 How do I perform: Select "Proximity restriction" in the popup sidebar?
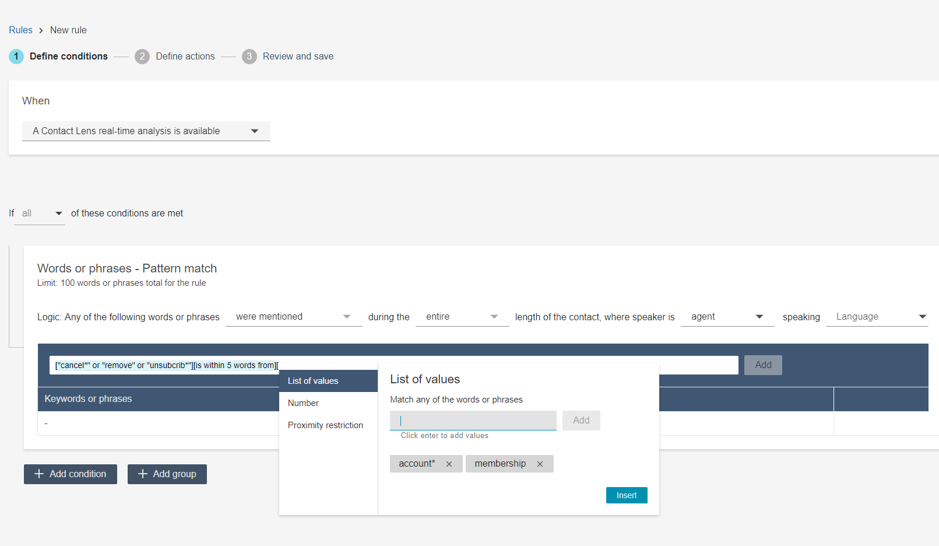click(x=325, y=425)
